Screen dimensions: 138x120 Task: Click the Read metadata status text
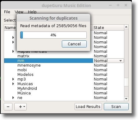tap(53, 26)
